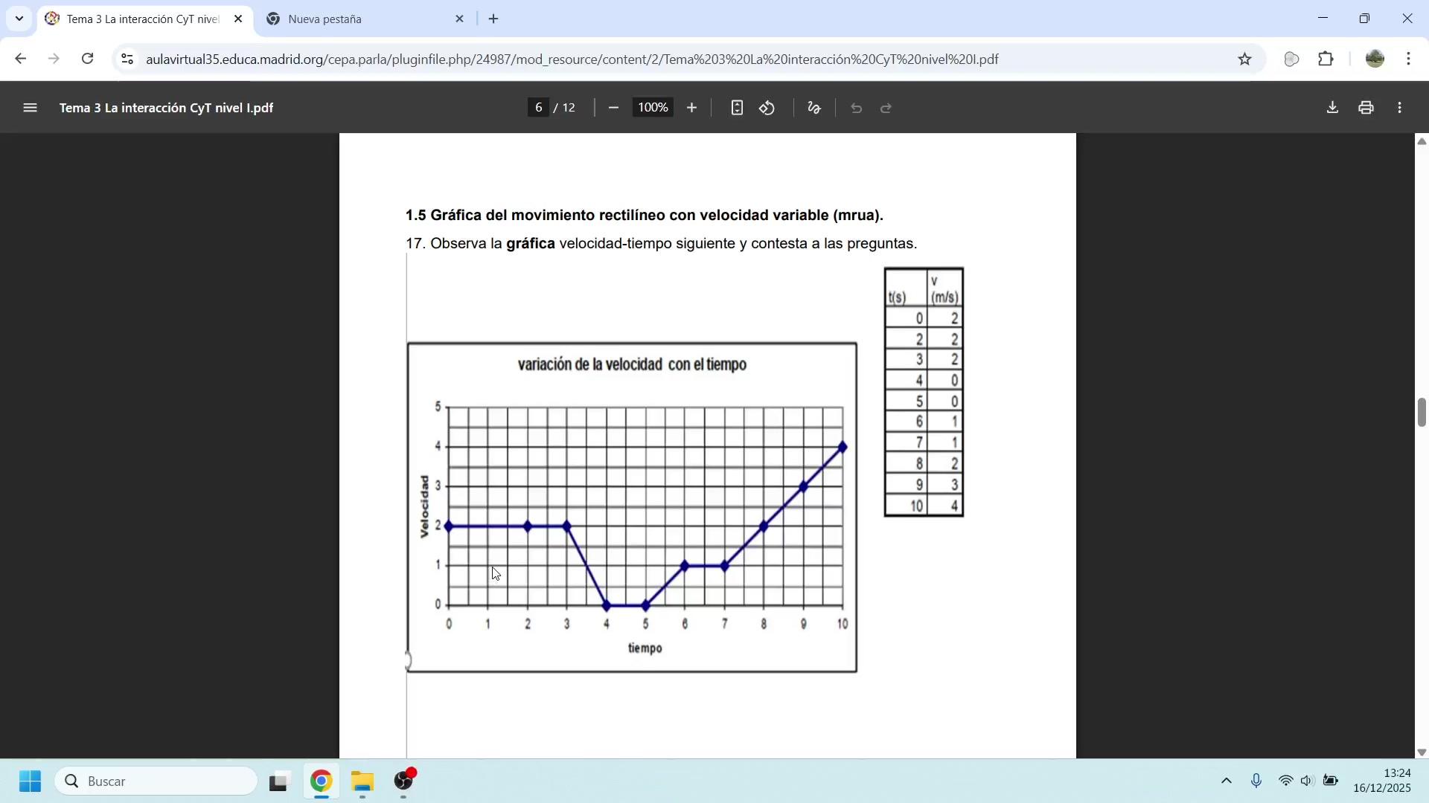The height and width of the screenshot is (803, 1429).
Task: Zoom in the PDF
Action: click(691, 108)
